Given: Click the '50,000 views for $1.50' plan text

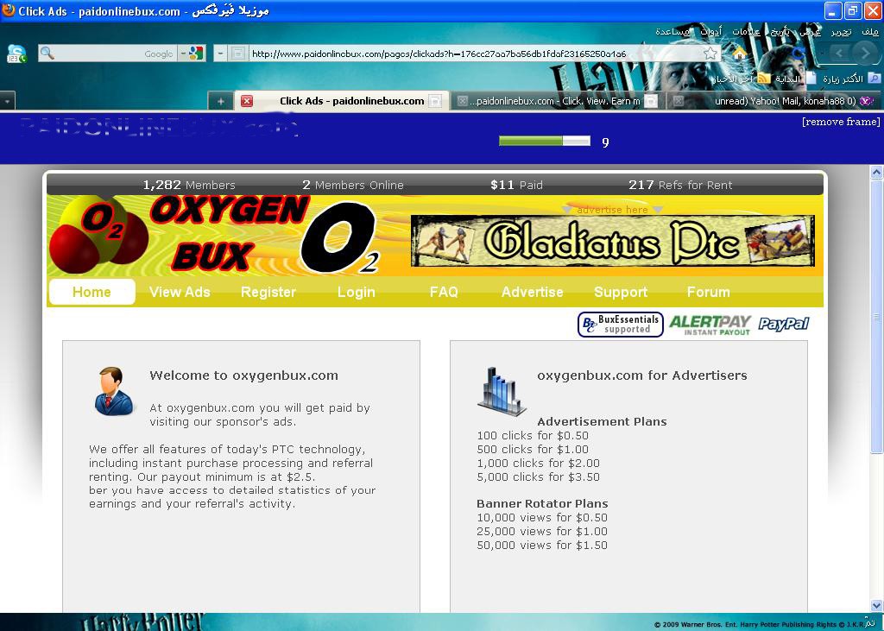Looking at the screenshot, I should point(542,546).
